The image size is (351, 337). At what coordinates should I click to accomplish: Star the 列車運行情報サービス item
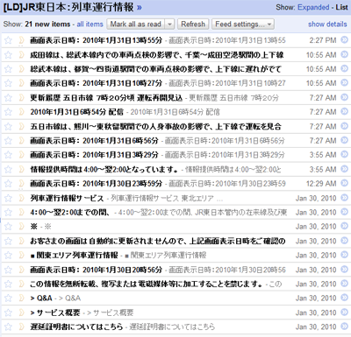[x=8, y=198]
